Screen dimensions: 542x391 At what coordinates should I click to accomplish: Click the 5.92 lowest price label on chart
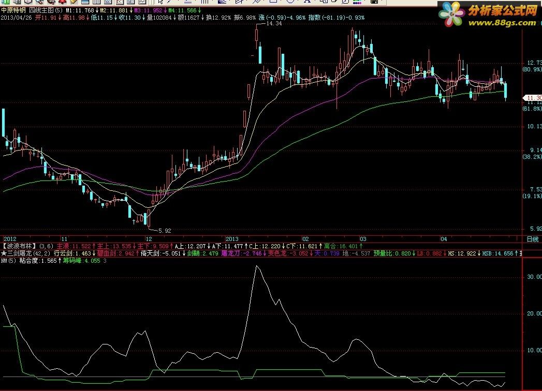[x=165, y=231]
